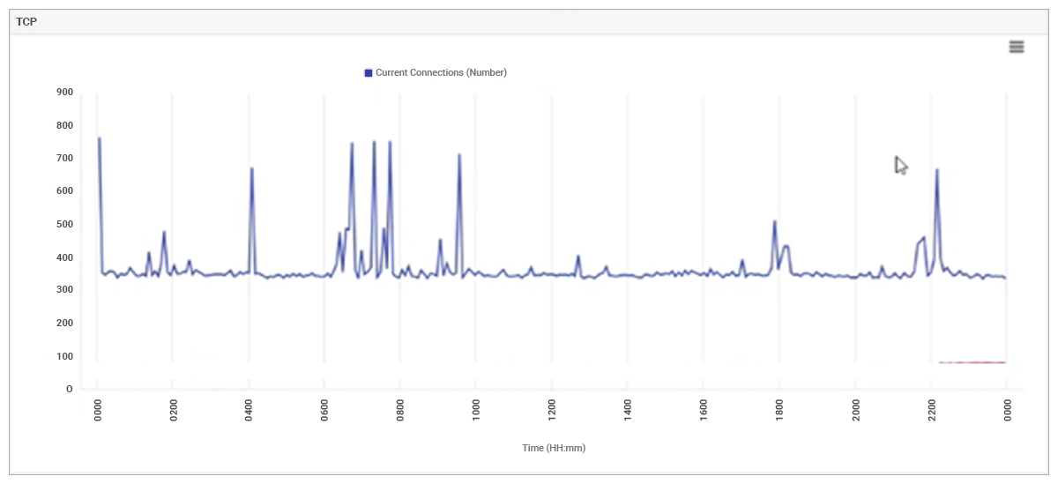The height and width of the screenshot is (484, 1058).
Task: Click the tall spike at chart start near 760
Action: 99,139
